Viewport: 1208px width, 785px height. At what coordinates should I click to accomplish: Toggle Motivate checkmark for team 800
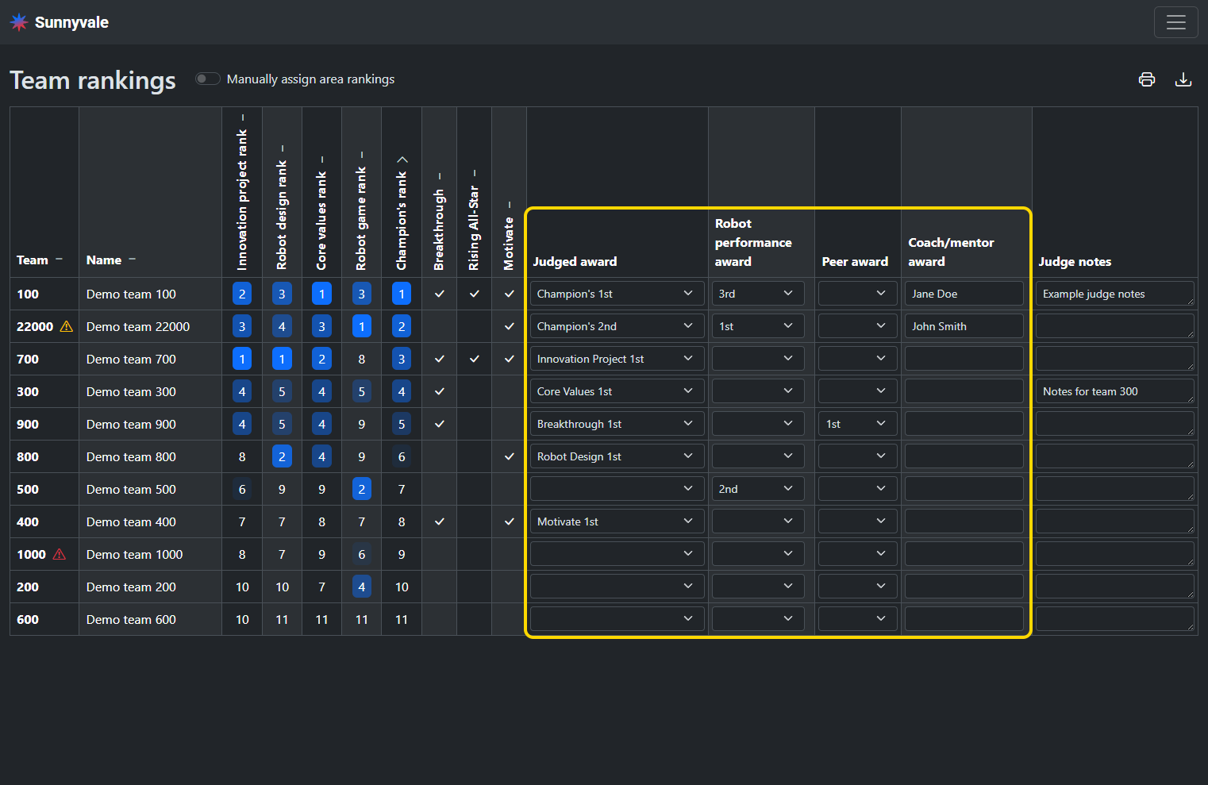(x=509, y=456)
